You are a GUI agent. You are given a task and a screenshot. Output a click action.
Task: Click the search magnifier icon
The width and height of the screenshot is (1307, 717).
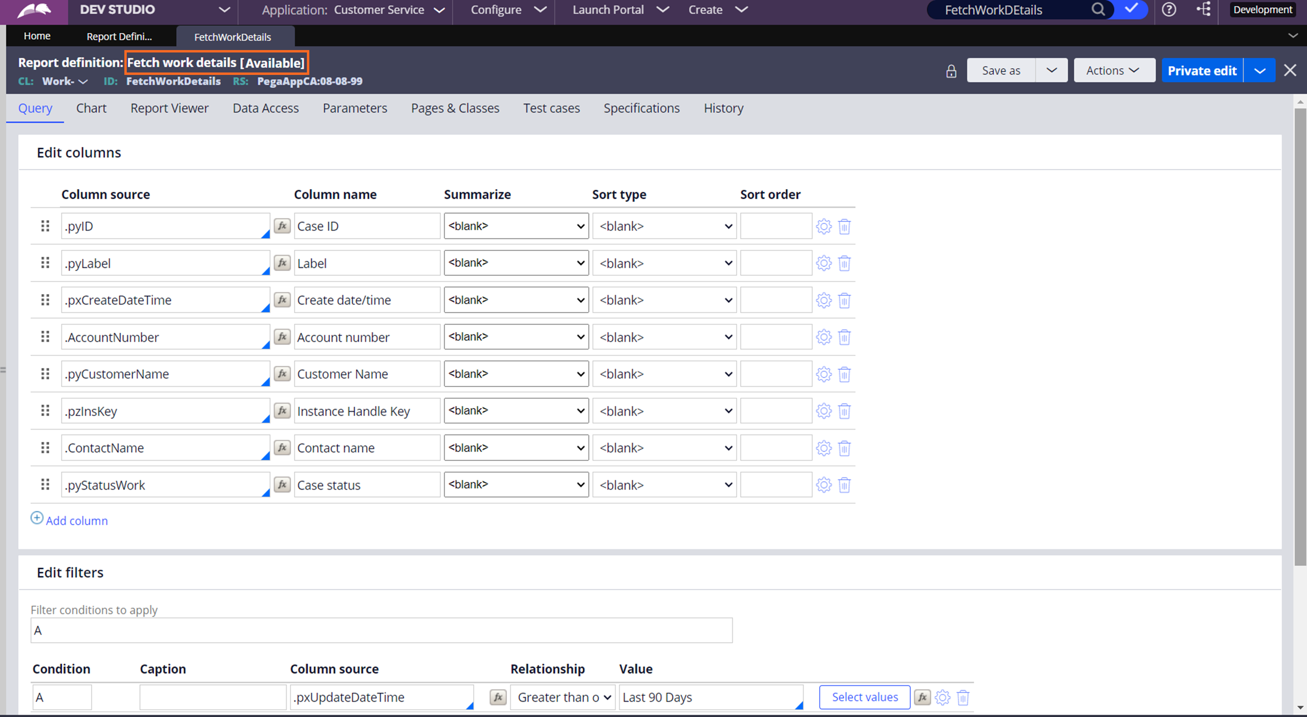[1098, 10]
